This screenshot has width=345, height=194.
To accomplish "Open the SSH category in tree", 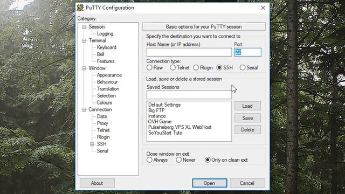I will (x=102, y=144).
